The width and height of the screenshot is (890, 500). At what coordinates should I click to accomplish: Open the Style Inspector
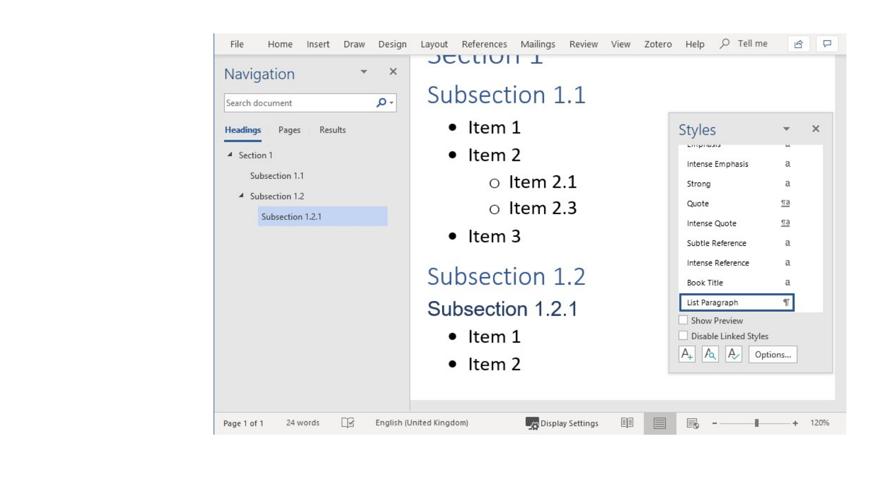[710, 355]
